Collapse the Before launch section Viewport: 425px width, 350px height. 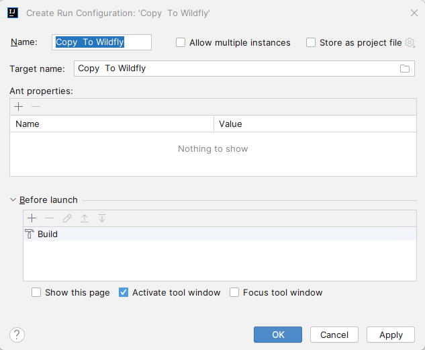pyautogui.click(x=13, y=200)
